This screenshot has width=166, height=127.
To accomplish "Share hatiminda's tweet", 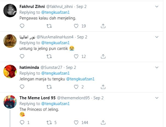I will [x=103, y=87].
